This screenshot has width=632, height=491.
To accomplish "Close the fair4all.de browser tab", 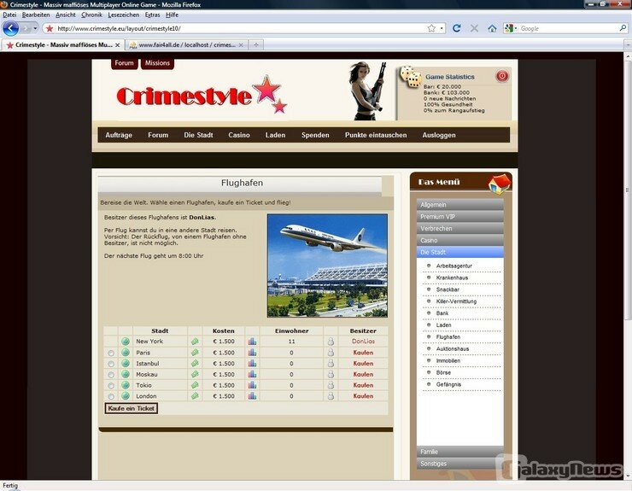I will [x=241, y=45].
